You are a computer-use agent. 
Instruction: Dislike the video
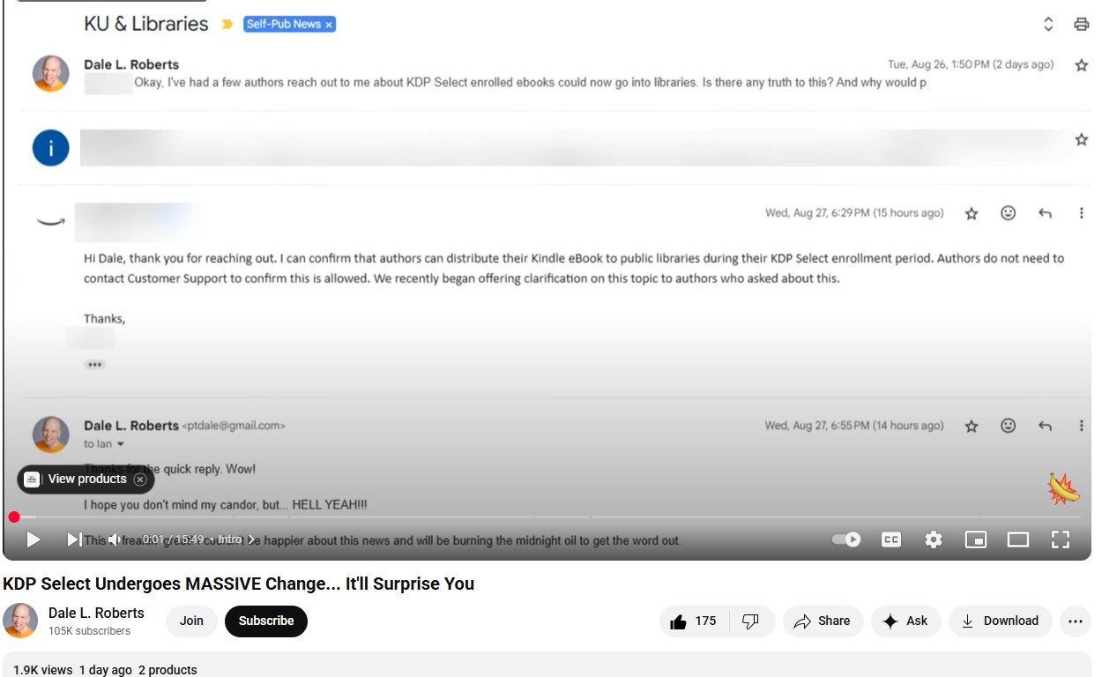751,621
